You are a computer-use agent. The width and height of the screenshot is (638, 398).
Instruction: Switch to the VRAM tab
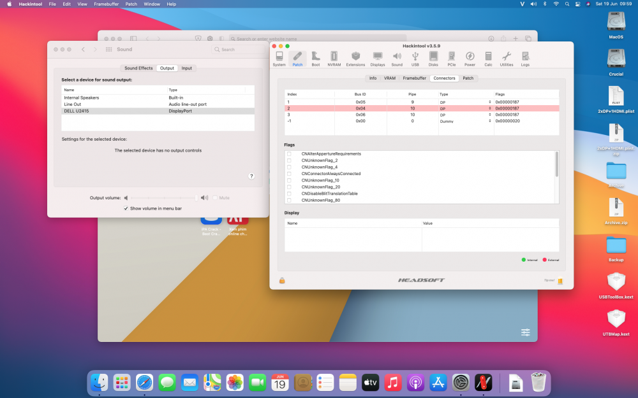390,78
